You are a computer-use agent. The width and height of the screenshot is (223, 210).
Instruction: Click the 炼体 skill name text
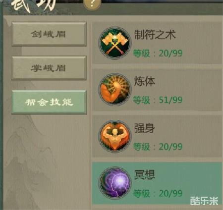coord(144,81)
